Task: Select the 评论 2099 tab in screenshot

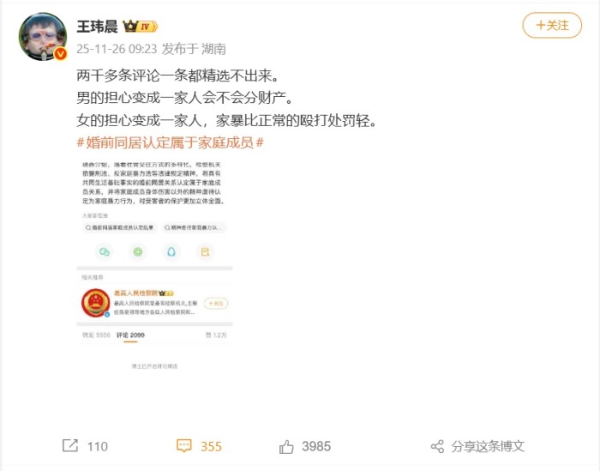Action: click(x=130, y=335)
